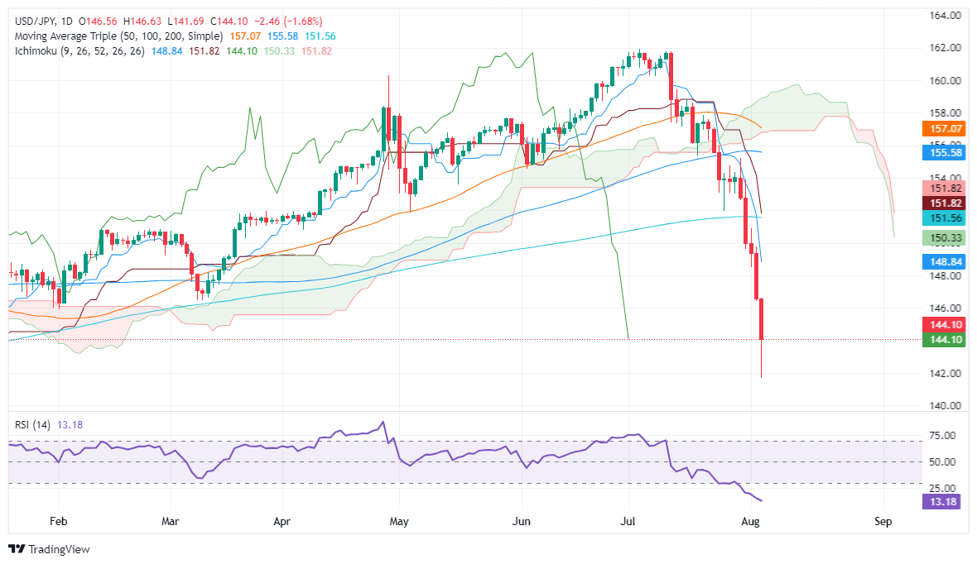The height and width of the screenshot is (564, 977).
Task: Click the TradingView logo icon
Action: [17, 549]
